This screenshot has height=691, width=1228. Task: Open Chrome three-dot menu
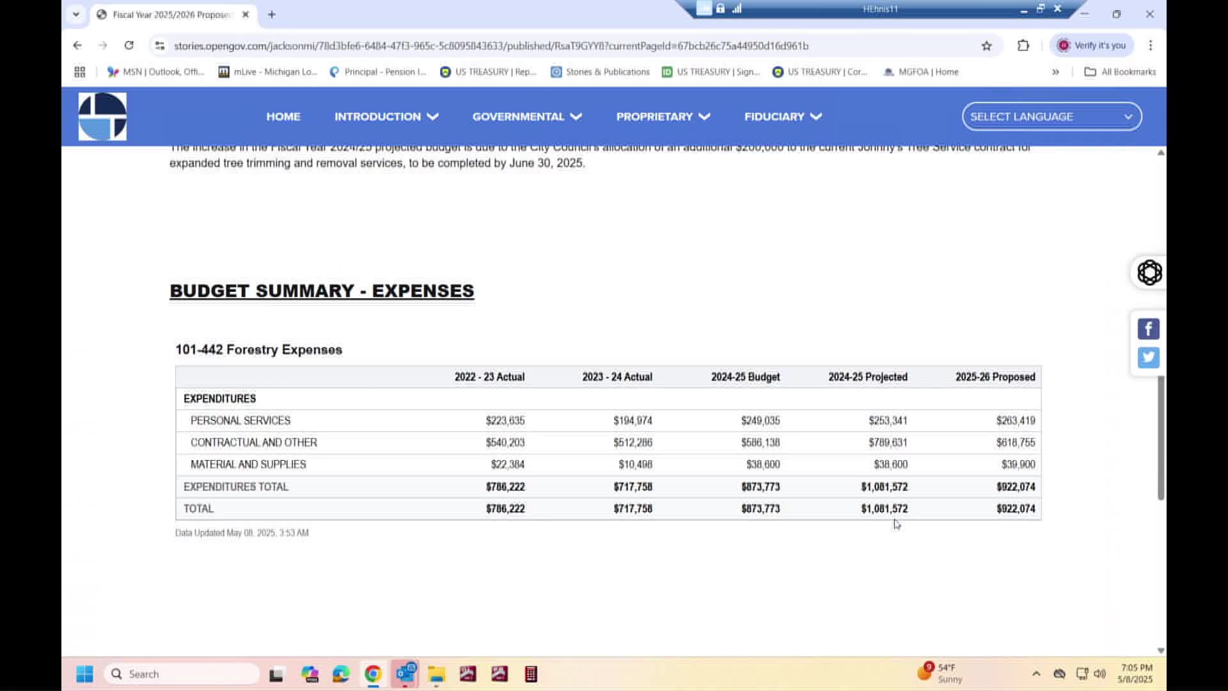coord(1150,45)
